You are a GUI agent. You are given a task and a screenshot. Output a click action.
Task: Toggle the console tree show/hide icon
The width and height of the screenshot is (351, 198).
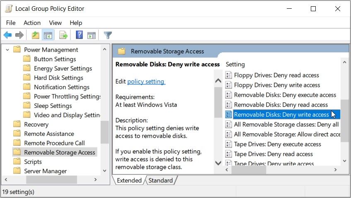point(48,35)
